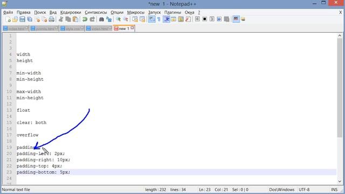Click the line 'clear: both'
The width and height of the screenshot is (345, 194).
[x=31, y=123]
